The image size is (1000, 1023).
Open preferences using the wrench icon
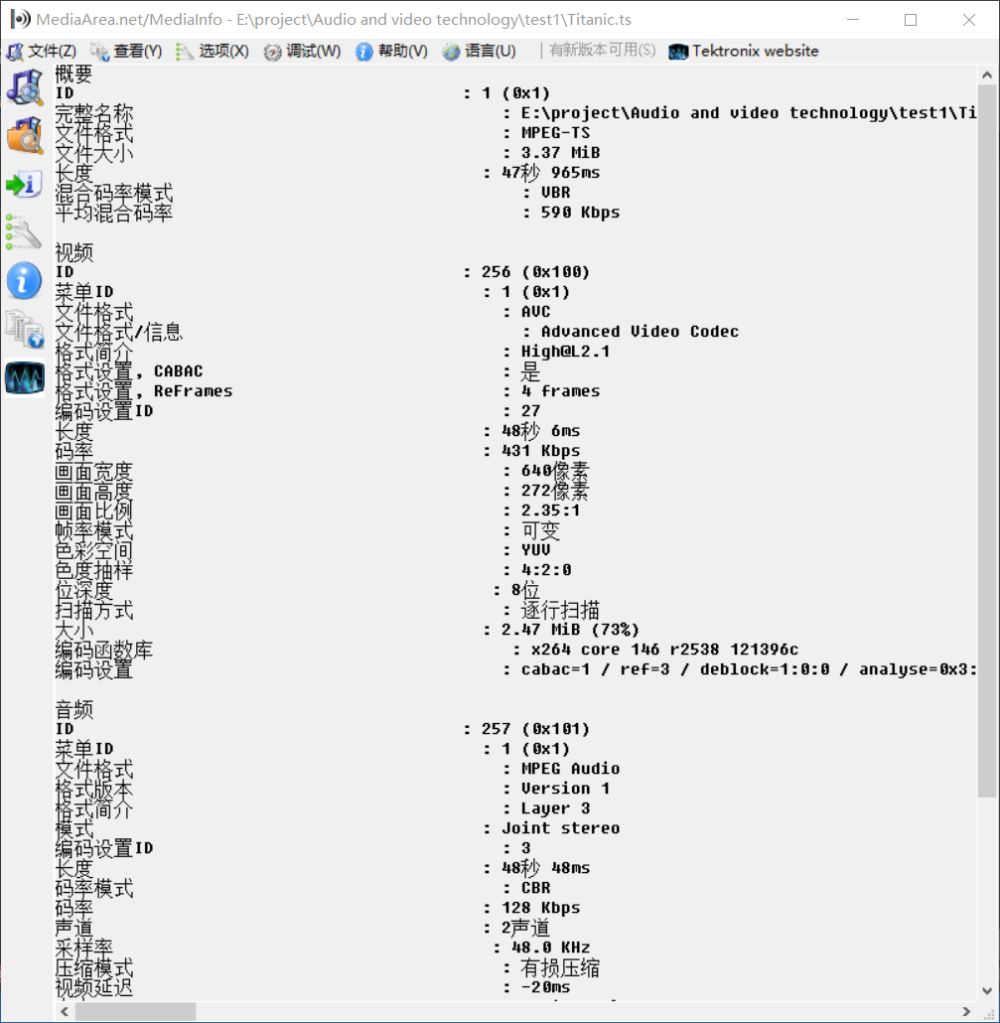24,231
